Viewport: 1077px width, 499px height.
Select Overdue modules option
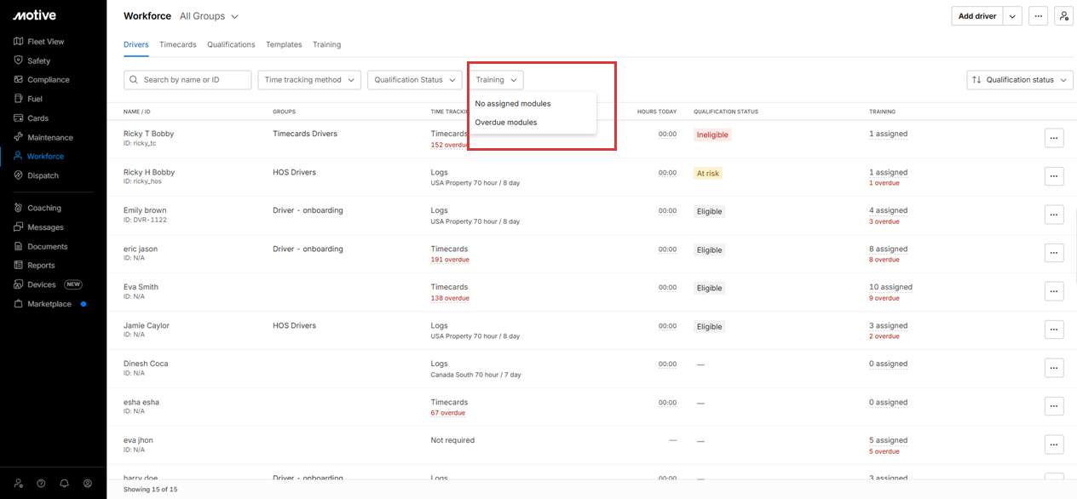click(x=506, y=123)
